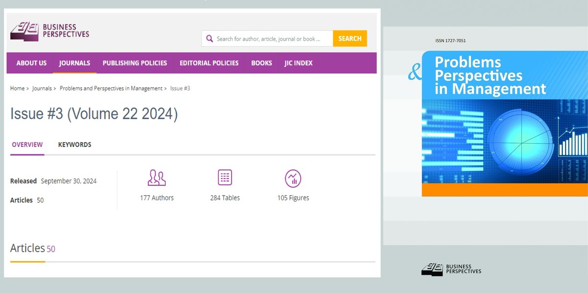Open Problems and Perspectives in Management breadcrumb
Viewport: 588px width, 293px height.
click(x=111, y=88)
